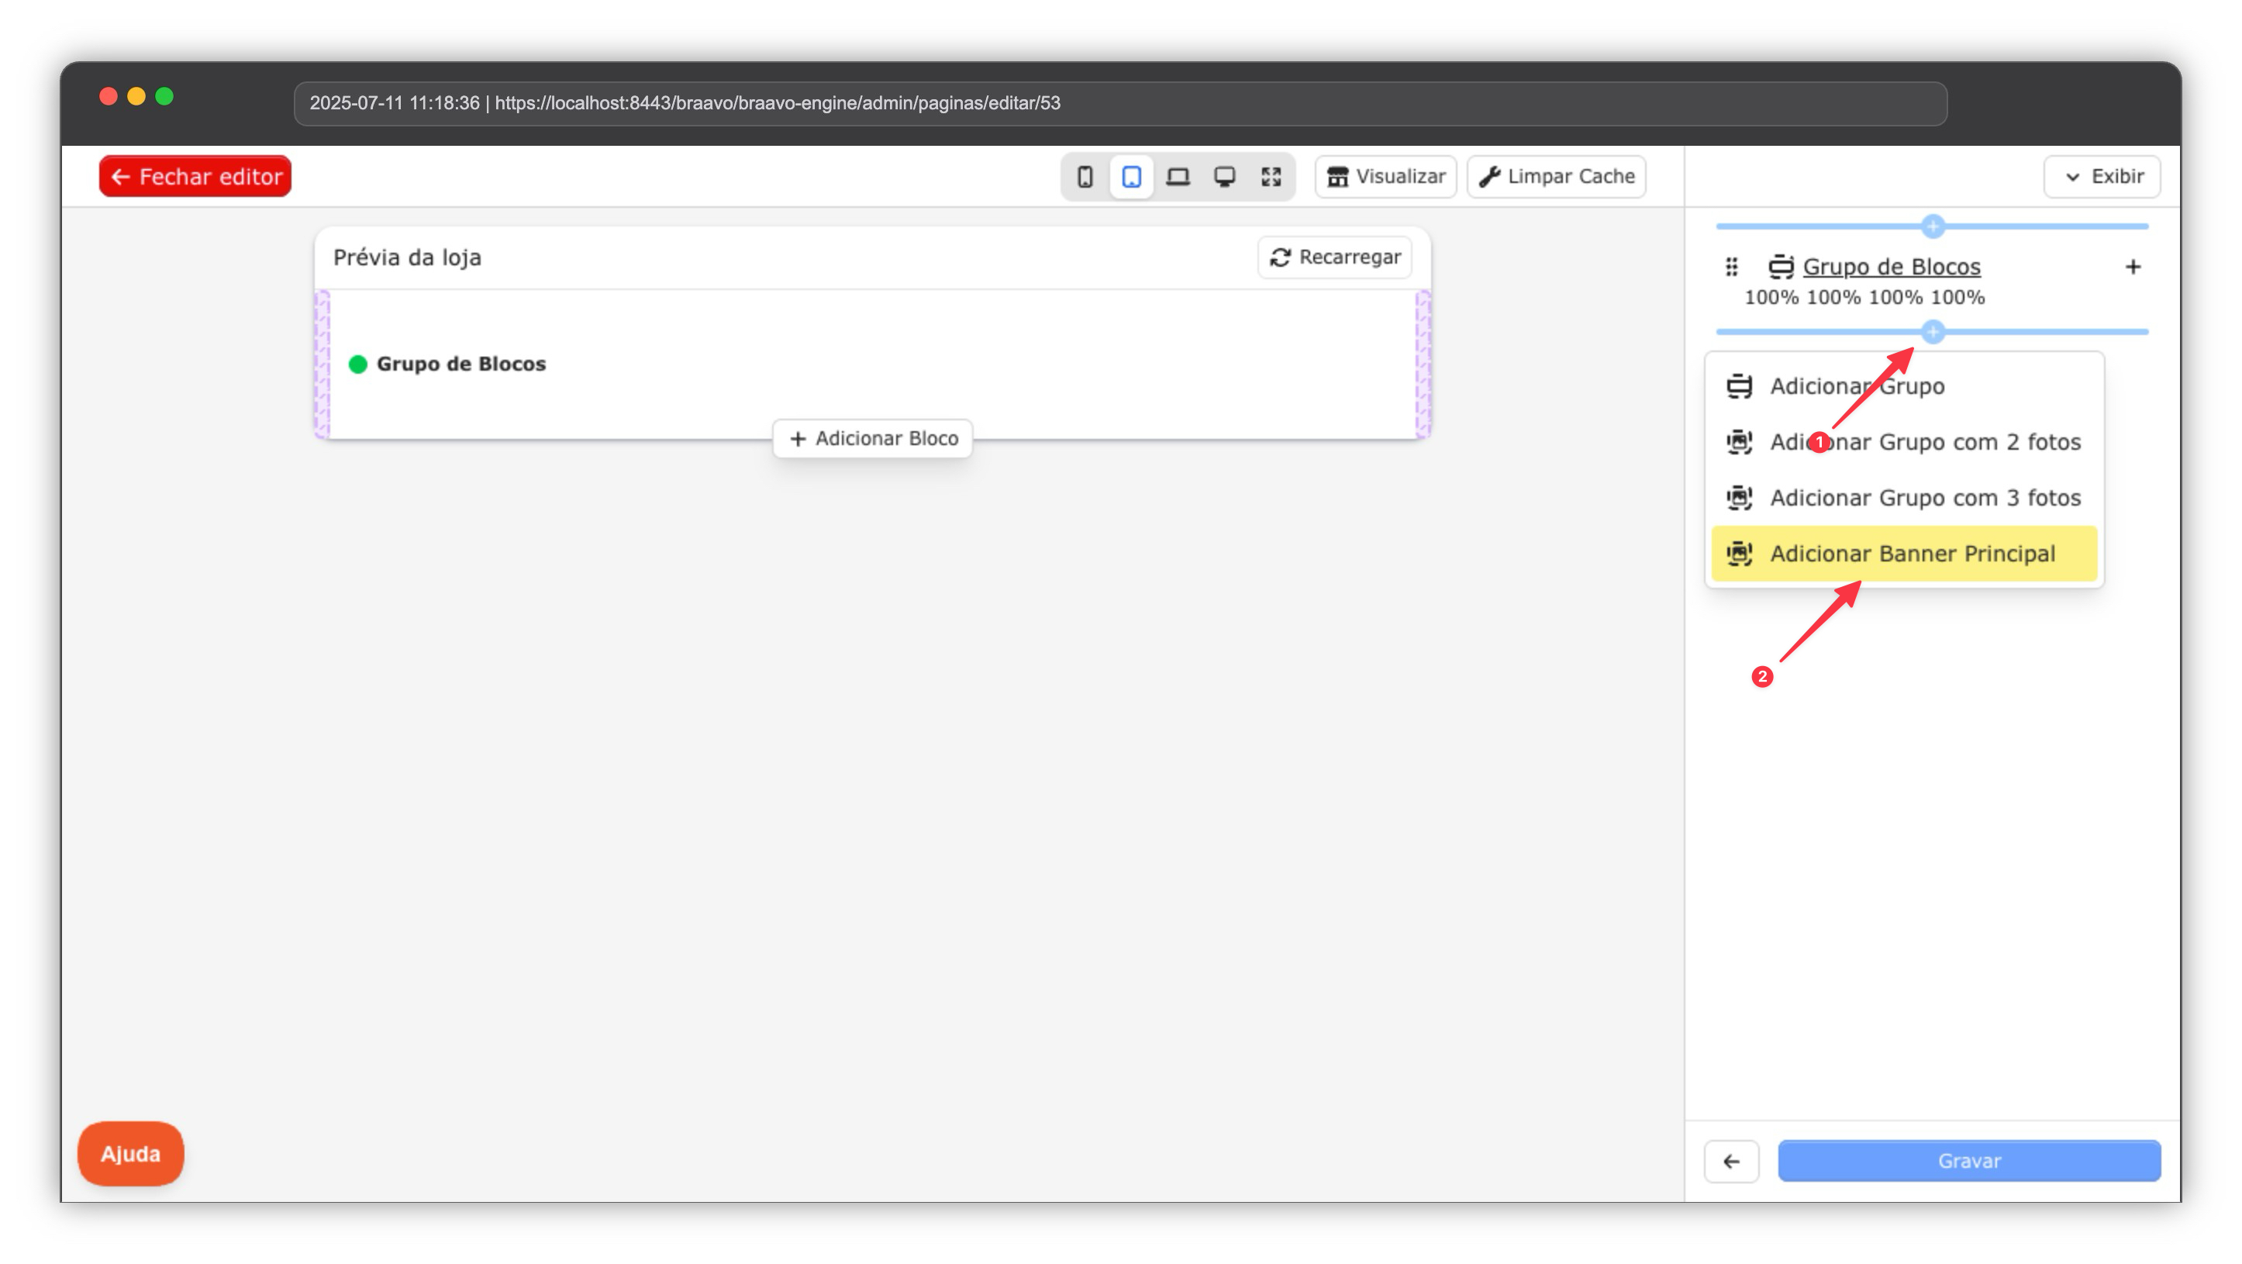Click the upper blue plus insertion circle
This screenshot has height=1264, width=2242.
[1932, 226]
